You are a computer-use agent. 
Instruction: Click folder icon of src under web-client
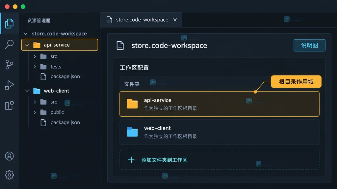[x=43, y=102]
